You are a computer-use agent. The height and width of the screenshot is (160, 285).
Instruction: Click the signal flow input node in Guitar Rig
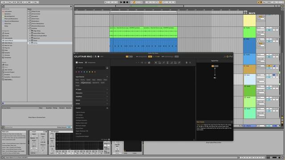point(215,66)
